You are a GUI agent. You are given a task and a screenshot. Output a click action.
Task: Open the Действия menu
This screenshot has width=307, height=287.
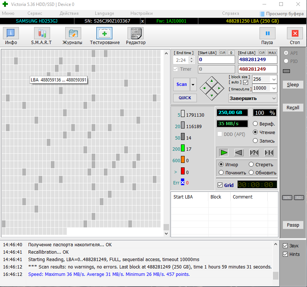coord(69,13)
